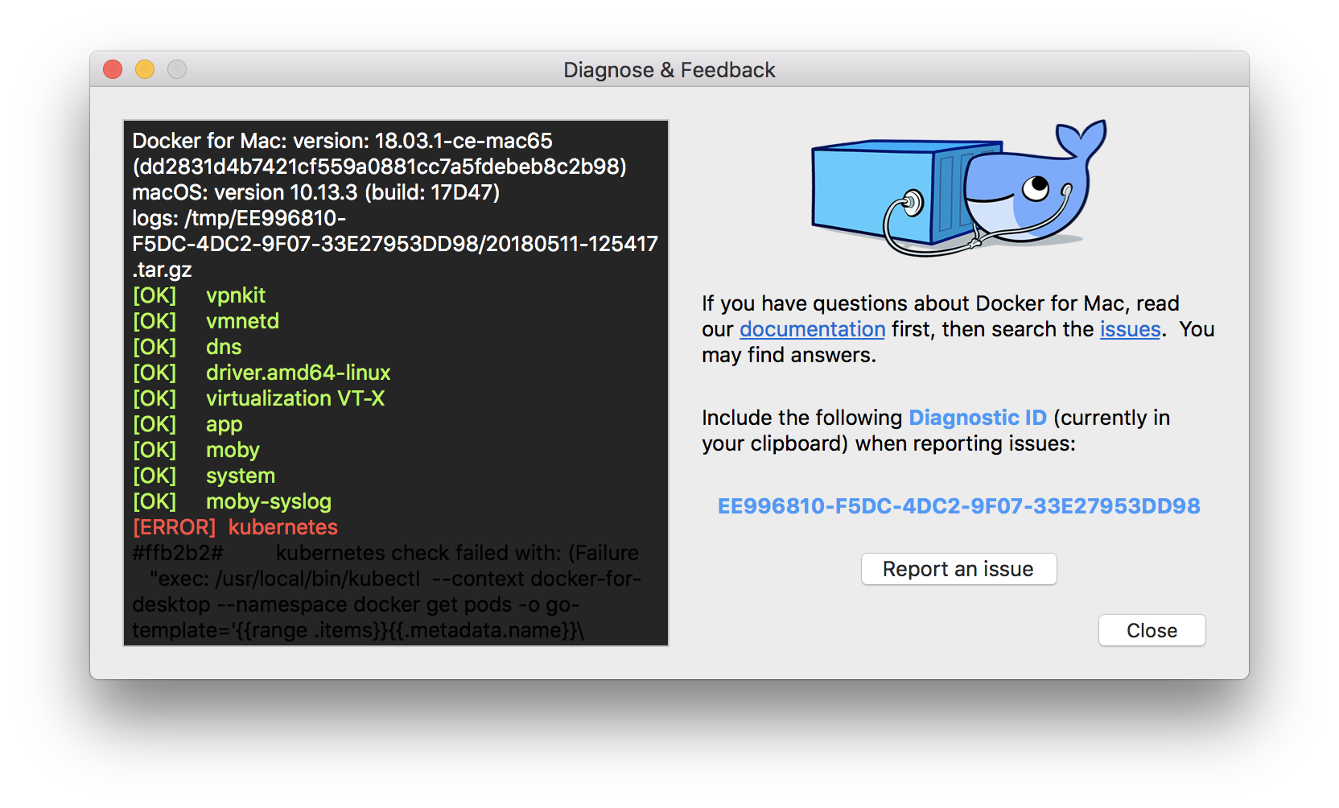Screen dimensions: 1339x808
Task: Click the red '[ERROR] kubernetes' line
Action: (235, 527)
